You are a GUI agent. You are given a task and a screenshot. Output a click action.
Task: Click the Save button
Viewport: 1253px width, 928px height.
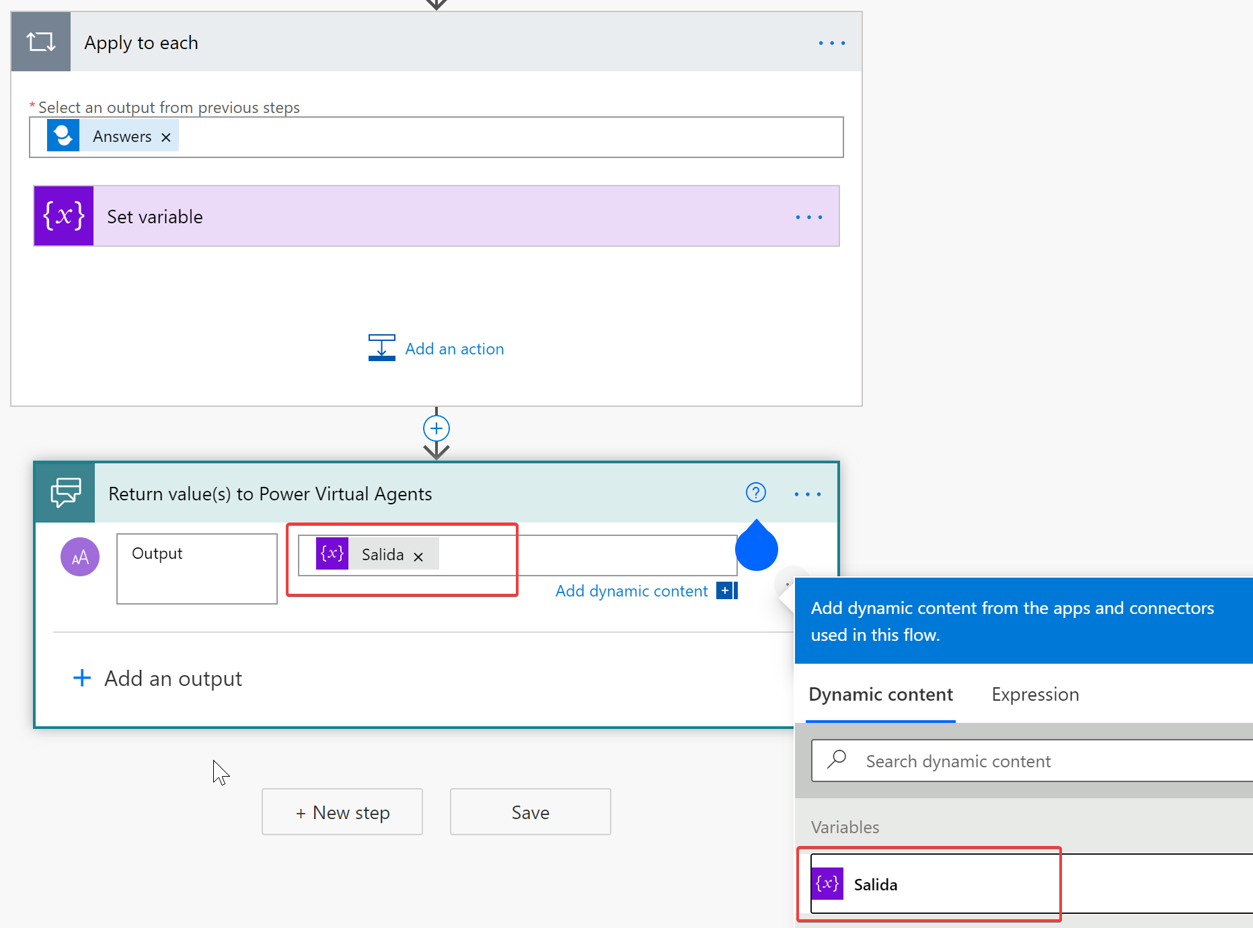point(530,812)
